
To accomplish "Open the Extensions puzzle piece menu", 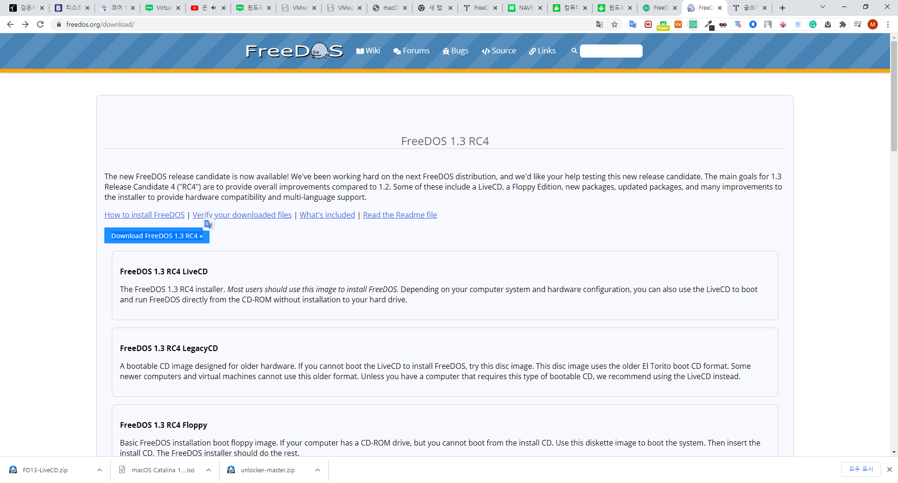I will pos(843,24).
